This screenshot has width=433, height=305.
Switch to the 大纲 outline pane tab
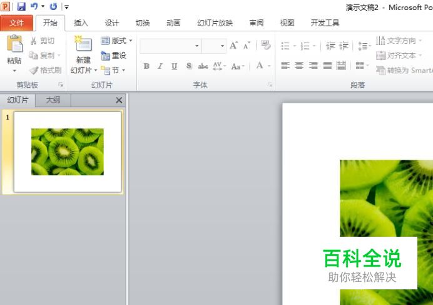[53, 100]
